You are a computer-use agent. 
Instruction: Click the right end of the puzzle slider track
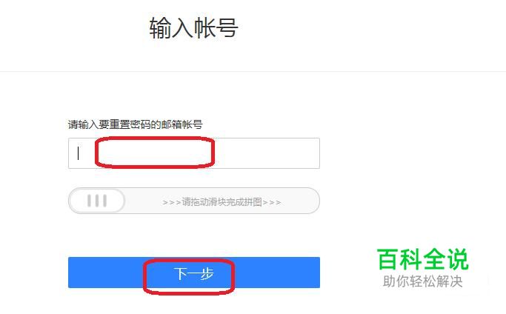pyautogui.click(x=300, y=201)
